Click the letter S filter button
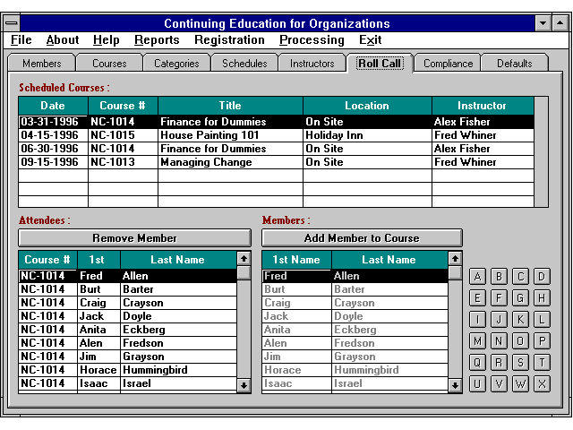The width and height of the screenshot is (573, 430). click(521, 362)
